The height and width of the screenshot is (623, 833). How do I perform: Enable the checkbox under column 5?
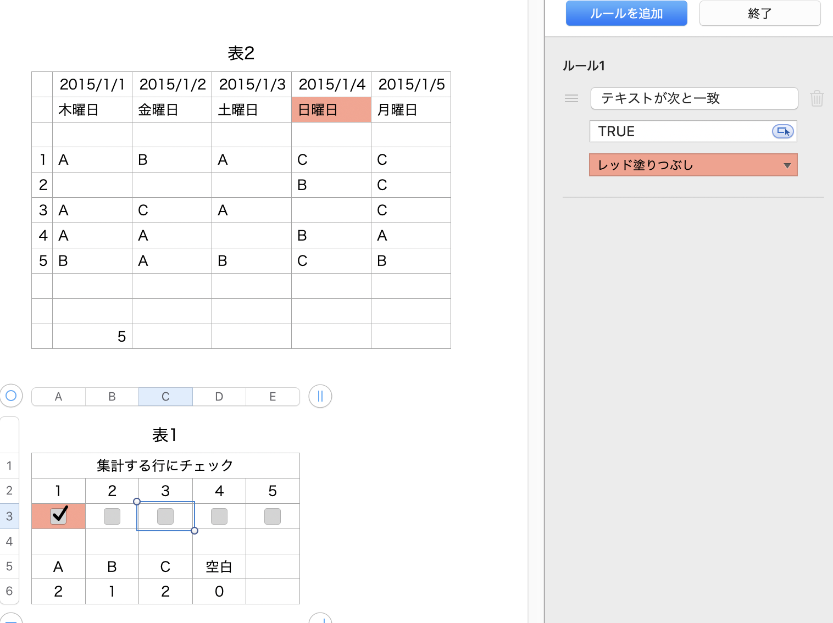[x=273, y=516]
